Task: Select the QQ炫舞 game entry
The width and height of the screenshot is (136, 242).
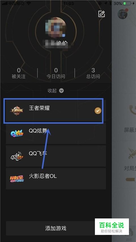Action: tap(56, 134)
